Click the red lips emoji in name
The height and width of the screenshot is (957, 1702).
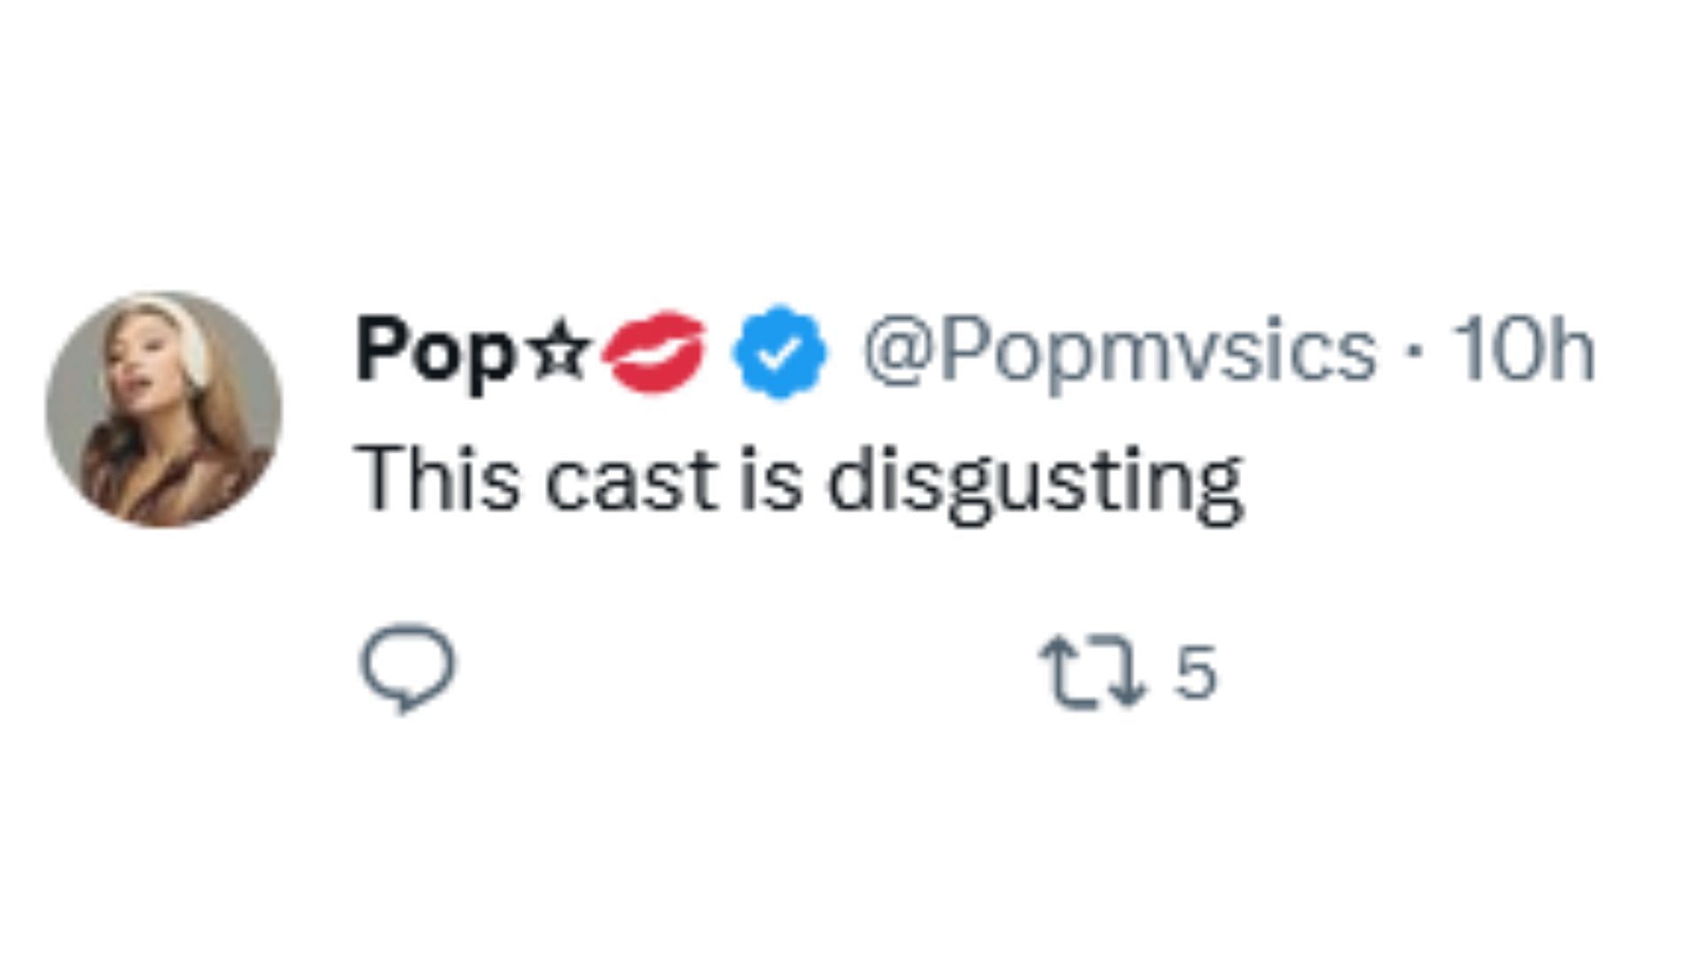point(654,352)
